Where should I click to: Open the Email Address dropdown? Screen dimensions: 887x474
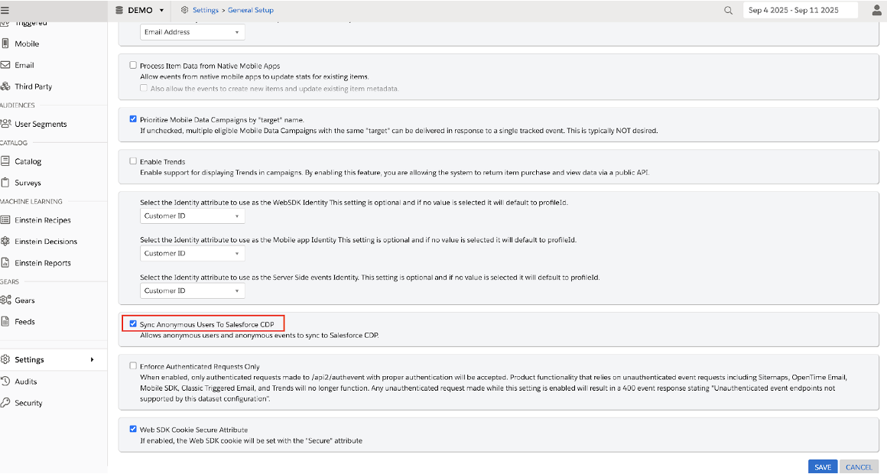click(193, 32)
